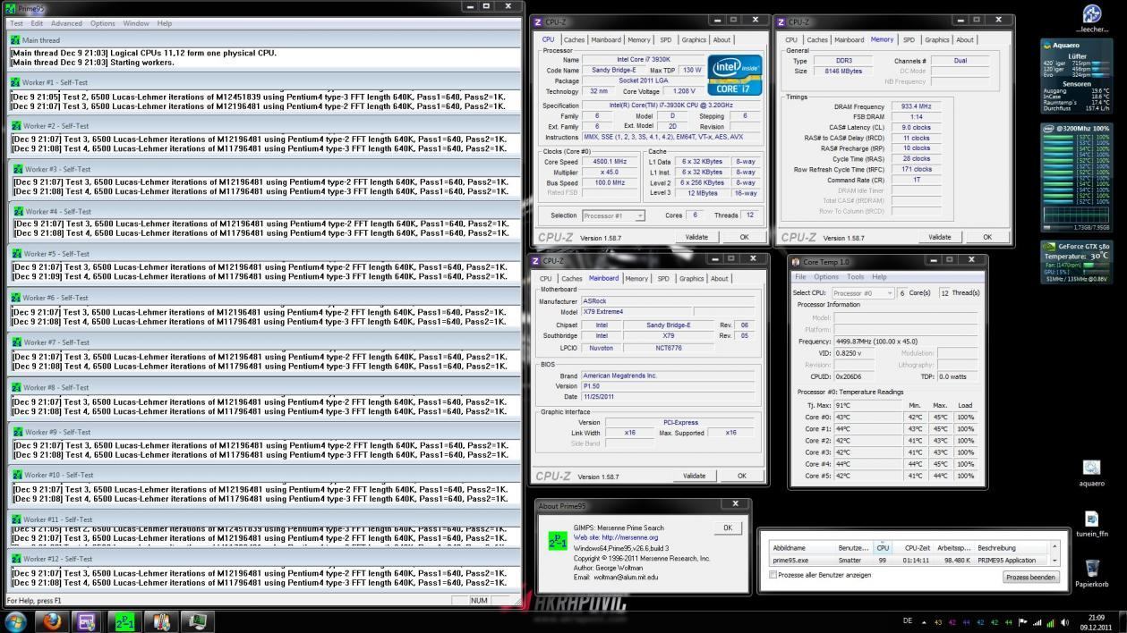Open the Options menu in Prime95

click(102, 23)
